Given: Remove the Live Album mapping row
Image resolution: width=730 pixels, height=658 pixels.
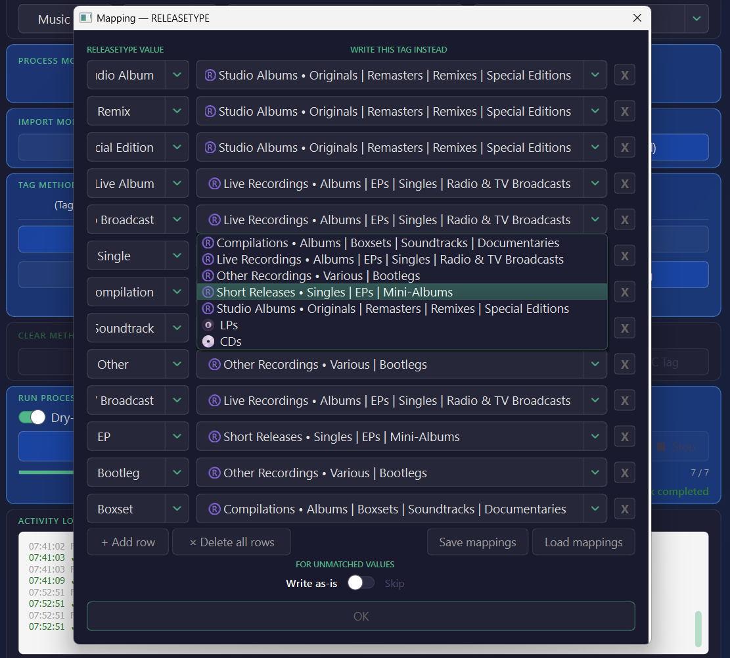Looking at the screenshot, I should [x=624, y=183].
